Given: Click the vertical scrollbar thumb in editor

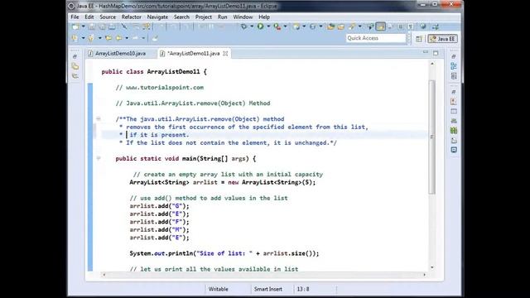Looking at the screenshot, I should tap(432, 137).
